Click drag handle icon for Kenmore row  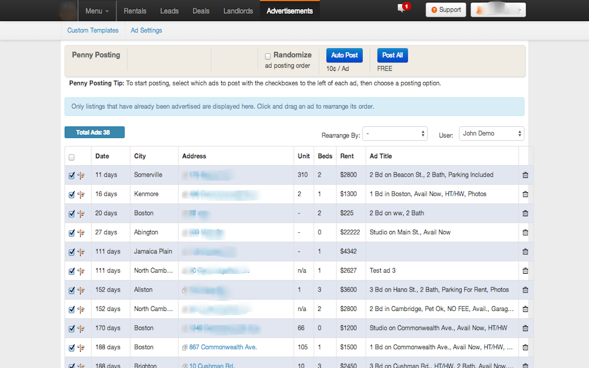(x=81, y=195)
